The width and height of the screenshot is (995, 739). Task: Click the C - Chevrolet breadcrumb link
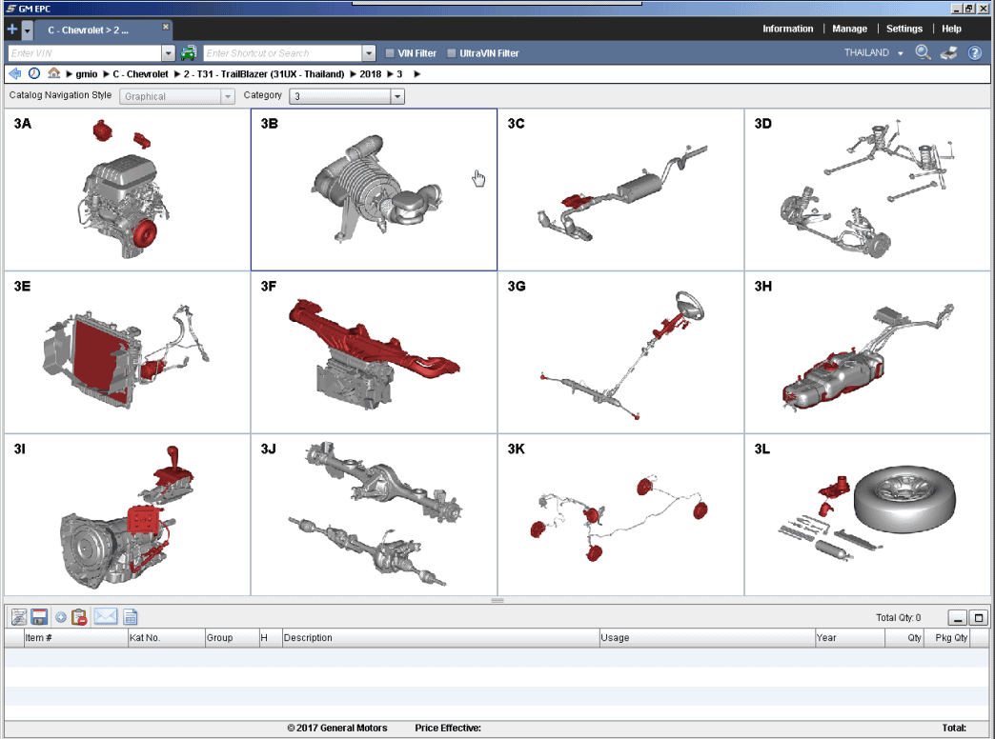coord(140,73)
